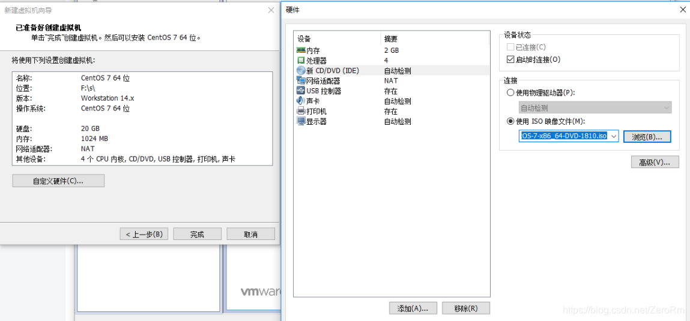Open the 高级(V)... advanced settings button

pos(655,162)
